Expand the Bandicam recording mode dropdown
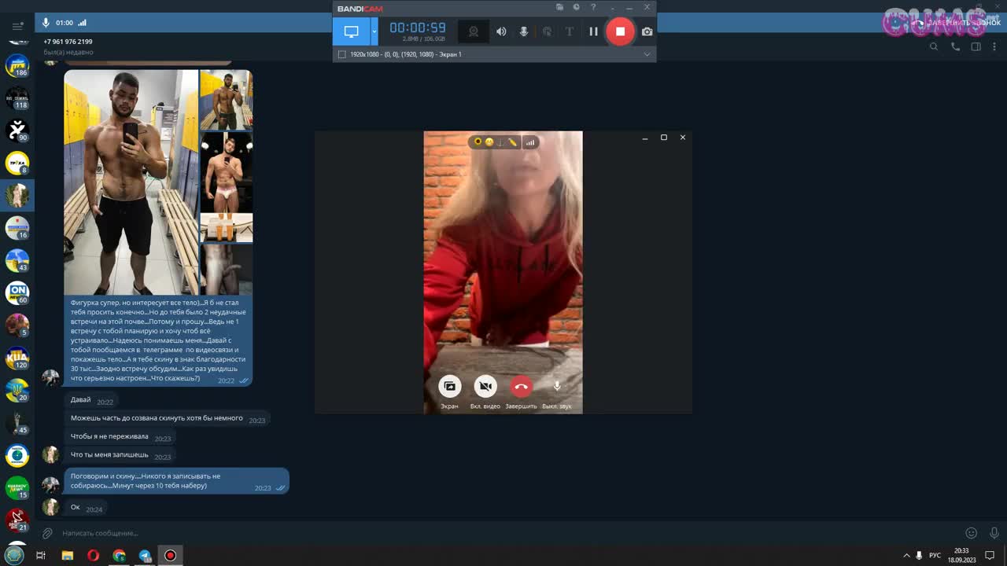Screen dimensions: 1007x566 pos(374,31)
